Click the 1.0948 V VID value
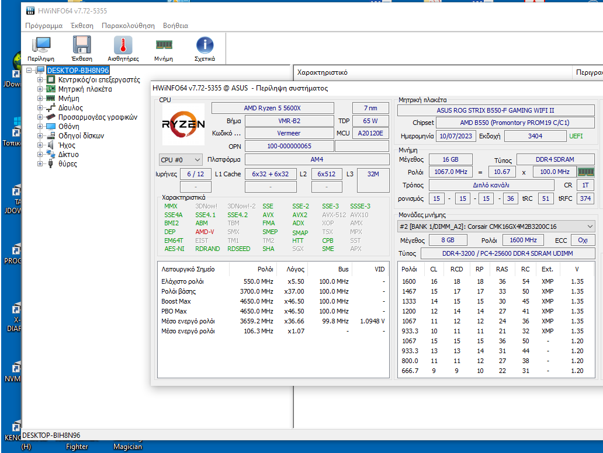The height and width of the screenshot is (453, 603). coord(372,321)
